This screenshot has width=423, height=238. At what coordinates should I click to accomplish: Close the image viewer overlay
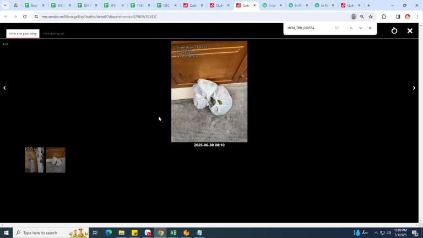410,31
